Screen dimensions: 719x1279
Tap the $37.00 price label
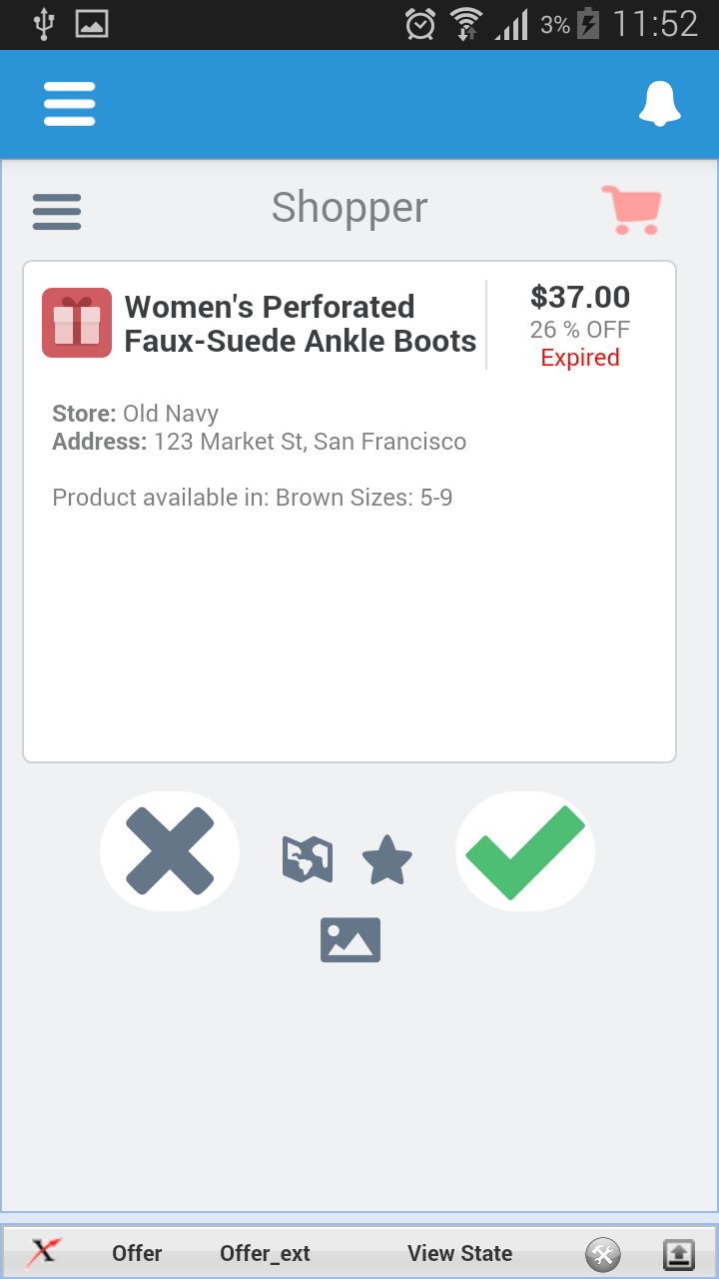[580, 297]
